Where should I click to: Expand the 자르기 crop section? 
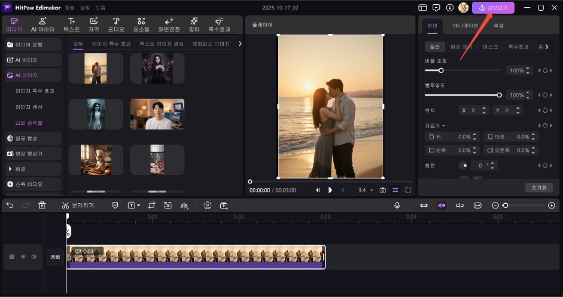[x=435, y=126]
